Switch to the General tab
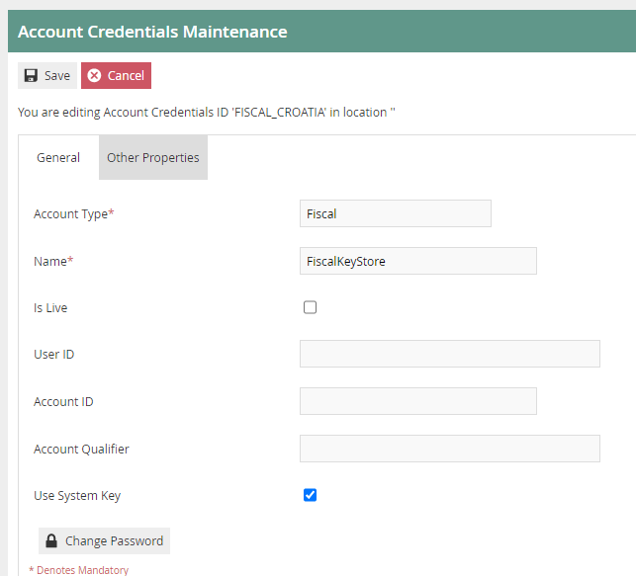 pos(58,158)
